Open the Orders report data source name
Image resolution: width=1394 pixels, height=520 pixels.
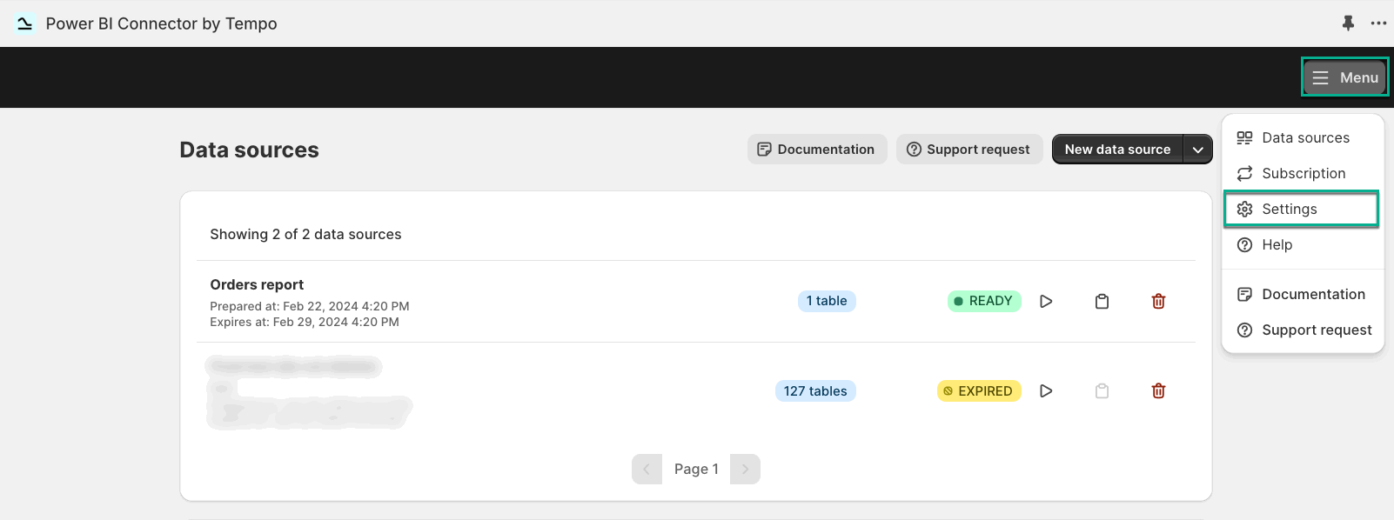coord(257,284)
